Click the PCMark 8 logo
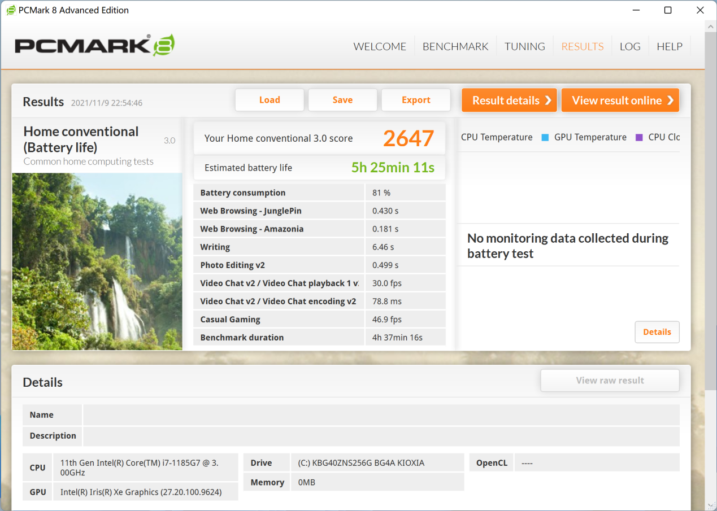Image resolution: width=717 pixels, height=511 pixels. pyautogui.click(x=94, y=46)
